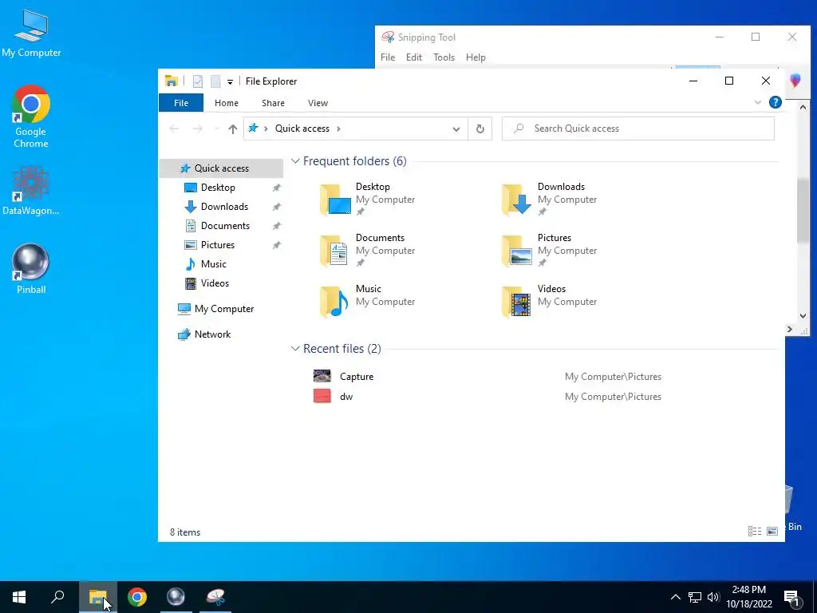Switch to the Share ribbon tab

(x=273, y=103)
